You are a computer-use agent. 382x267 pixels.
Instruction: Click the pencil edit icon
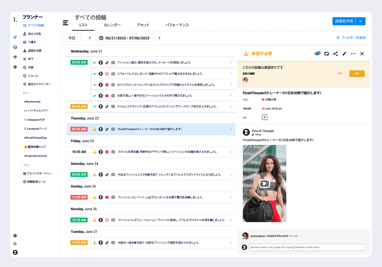[344, 54]
